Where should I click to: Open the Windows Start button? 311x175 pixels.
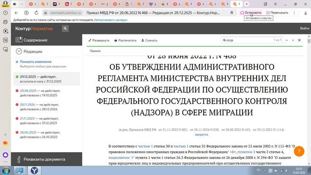click(6, 171)
